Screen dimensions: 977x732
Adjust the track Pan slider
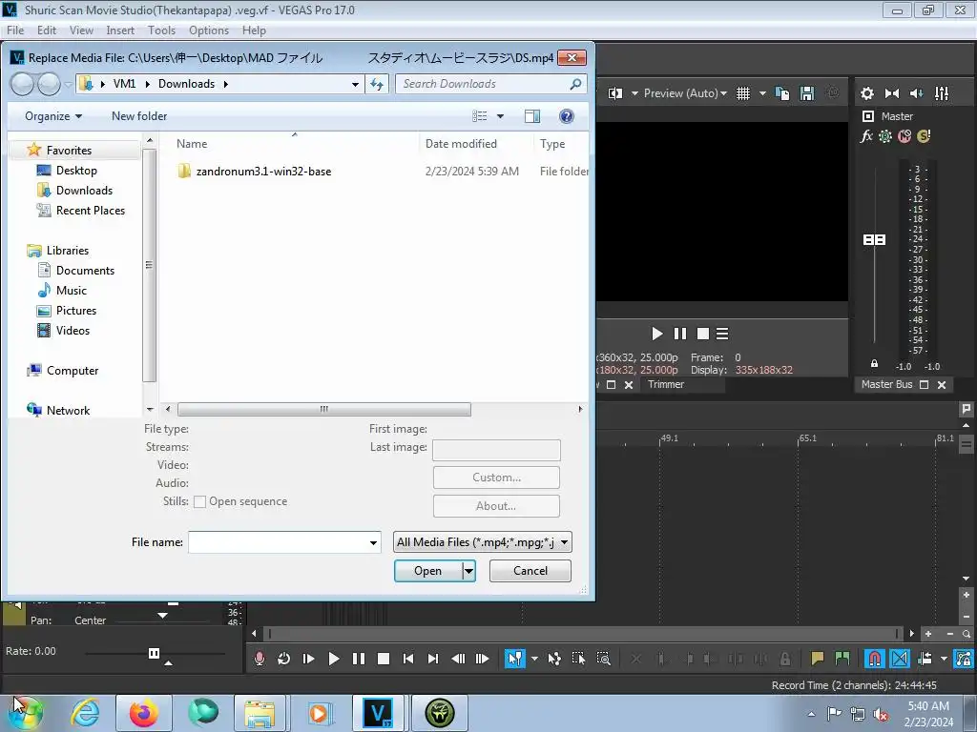(x=162, y=616)
